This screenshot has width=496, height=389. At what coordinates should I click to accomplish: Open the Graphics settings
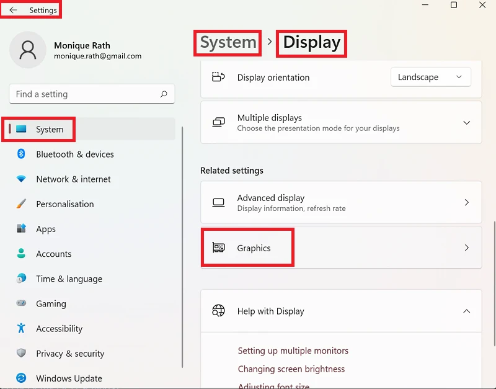click(340, 248)
